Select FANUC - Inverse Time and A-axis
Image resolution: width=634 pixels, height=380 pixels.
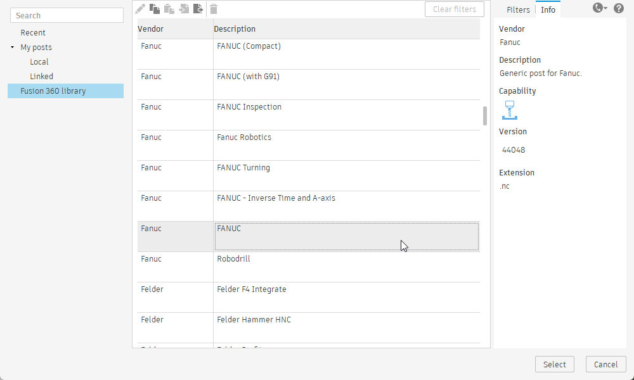point(347,206)
